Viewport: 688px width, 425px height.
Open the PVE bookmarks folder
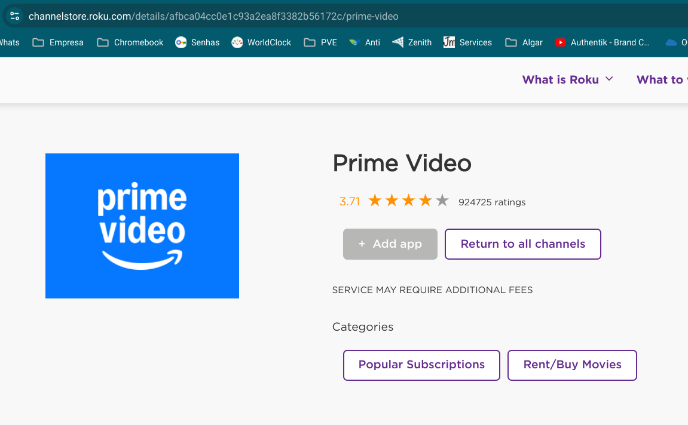(x=320, y=42)
